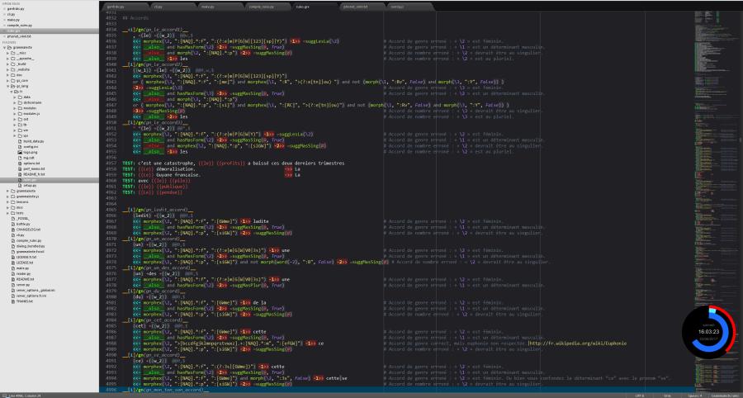This screenshot has height=398, width=743.
Task: Click the file icon beside reader.py
Action: tap(13, 274)
